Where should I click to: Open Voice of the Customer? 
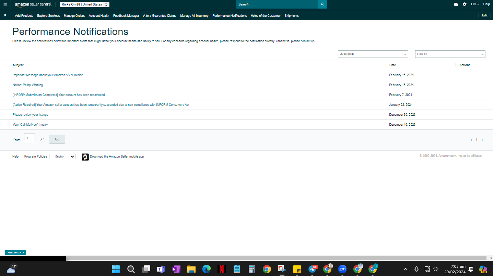pyautogui.click(x=266, y=16)
